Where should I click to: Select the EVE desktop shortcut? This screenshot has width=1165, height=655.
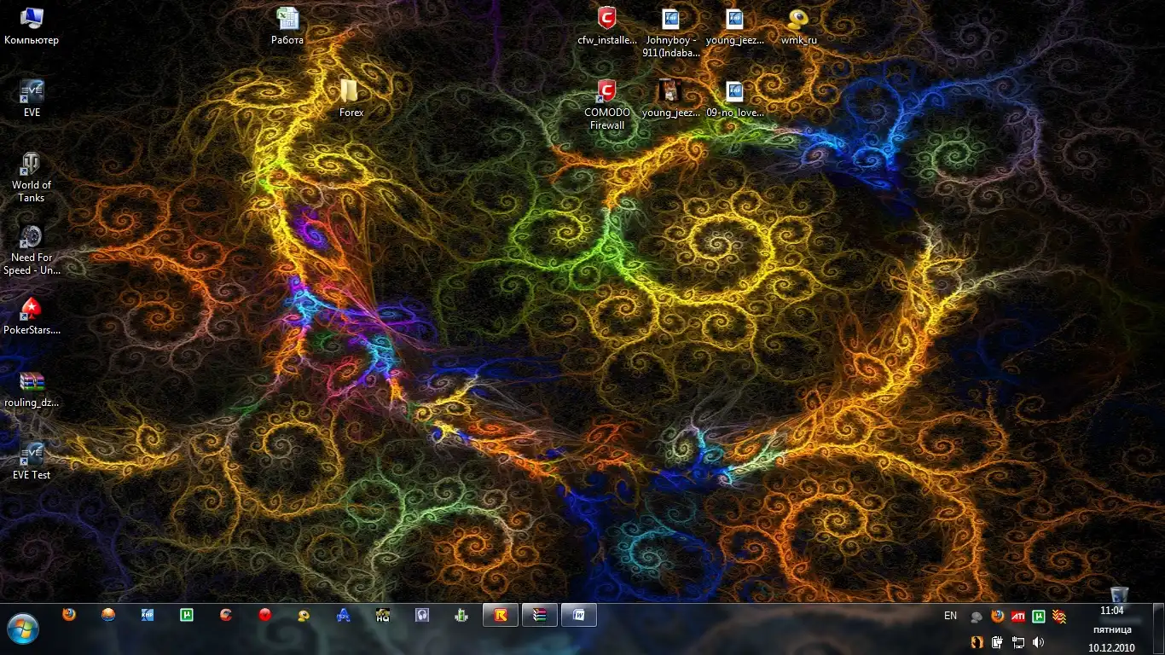coord(32,92)
